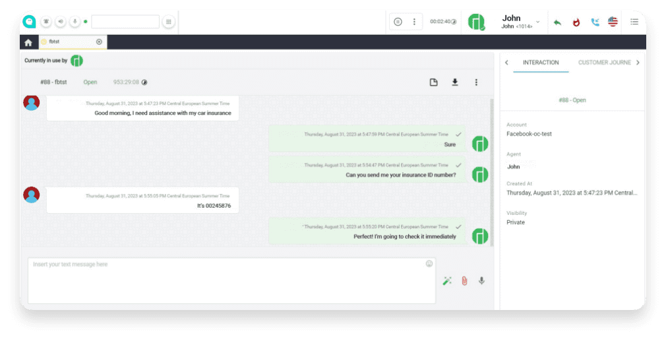Click customer avatar beside 00245876 message

(x=32, y=195)
